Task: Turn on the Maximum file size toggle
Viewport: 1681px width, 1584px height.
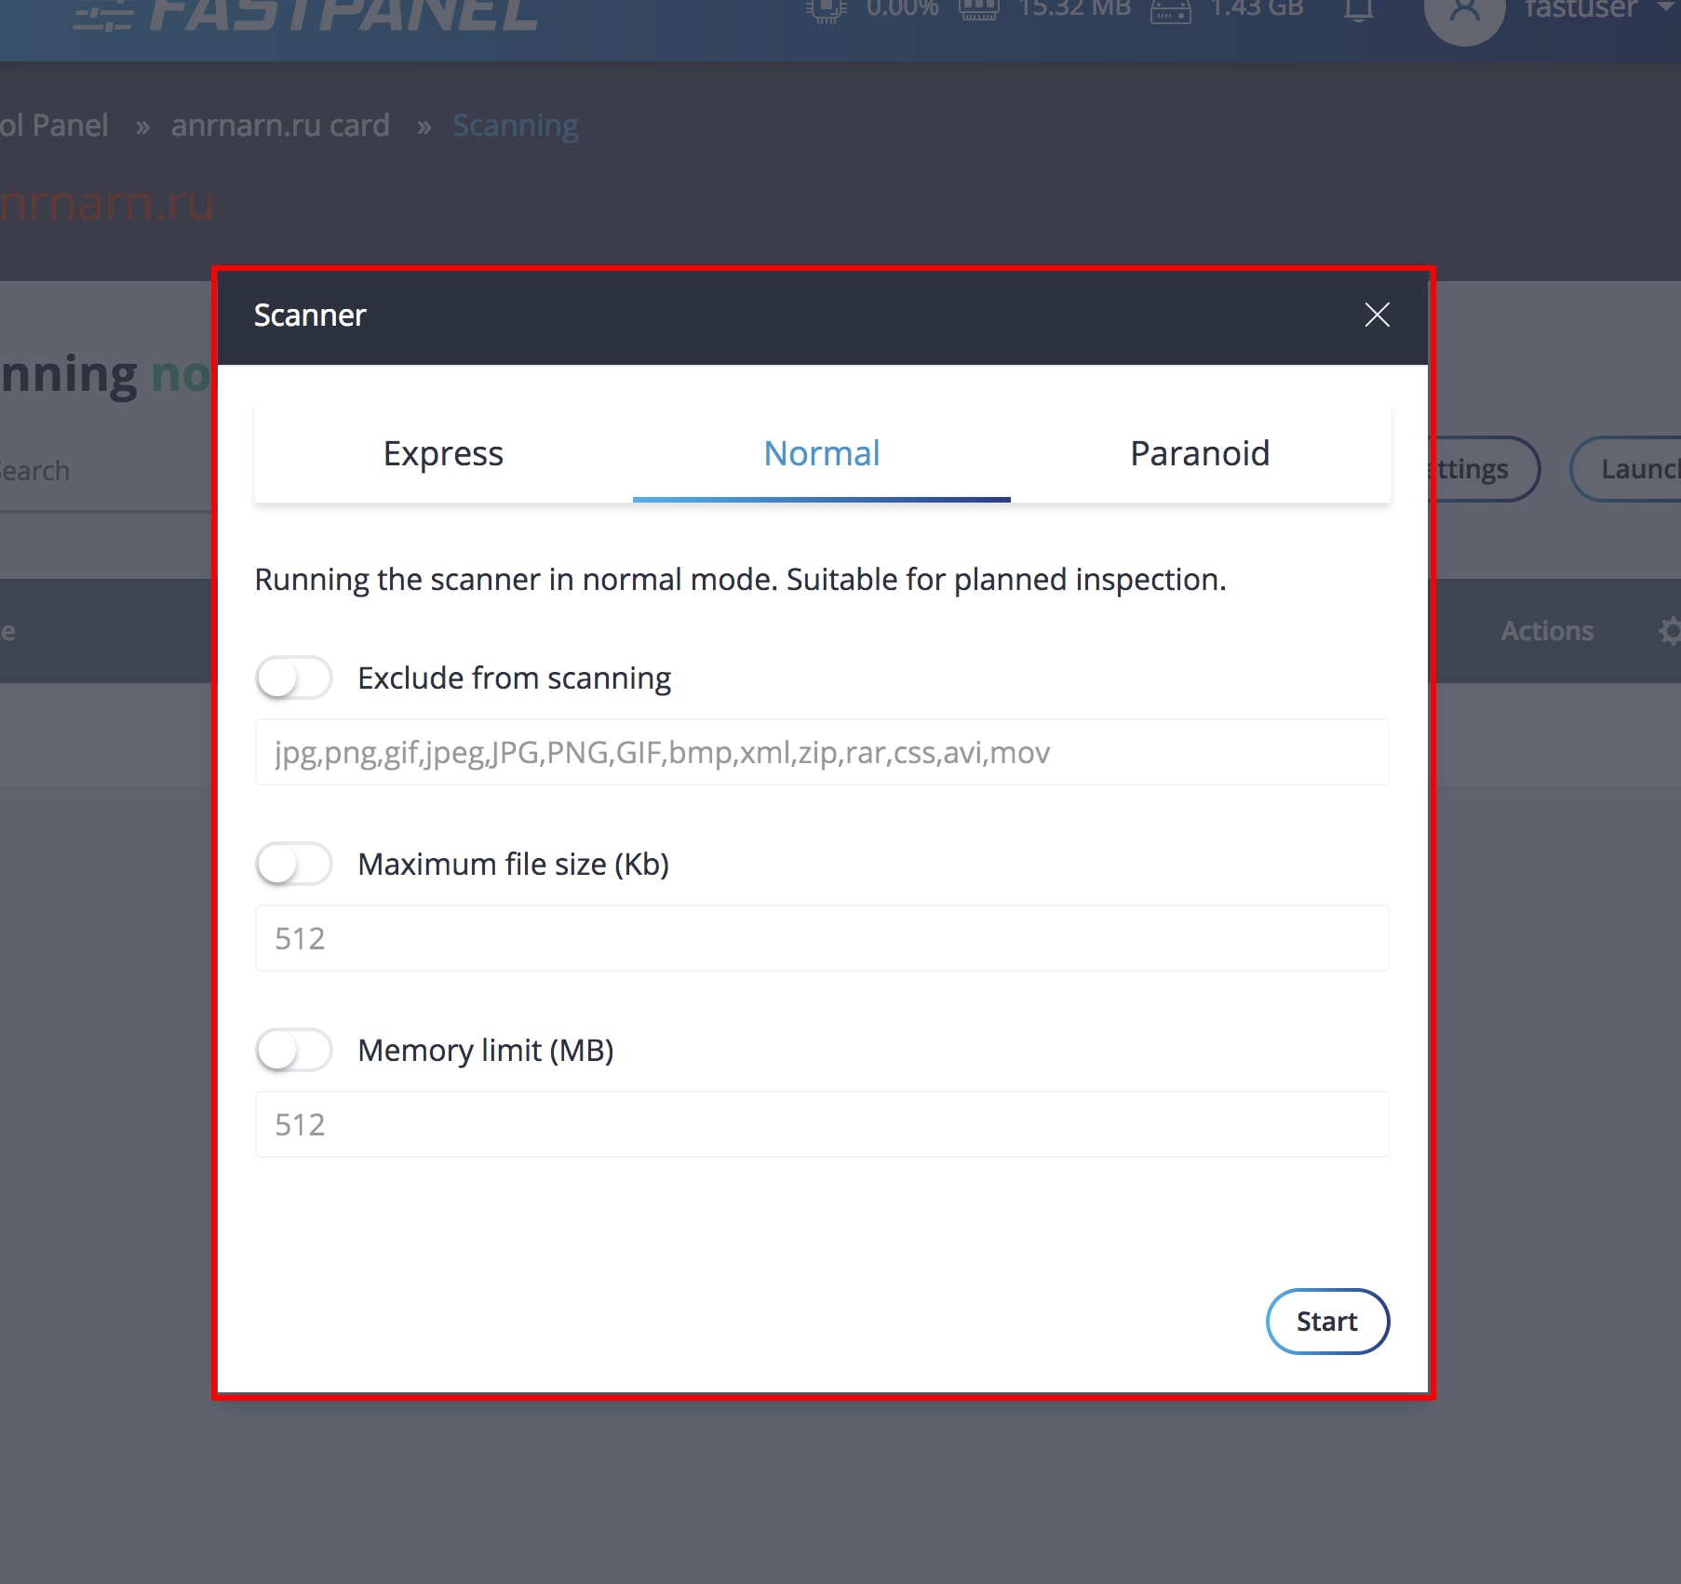Action: (294, 864)
